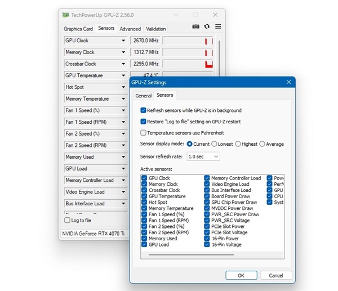Expand the Memory Used sensor dropdown
This screenshot has height=291, width=338.
[x=123, y=157]
